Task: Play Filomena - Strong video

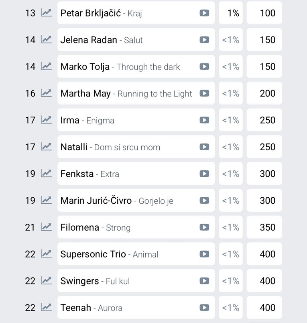Action: [x=204, y=227]
